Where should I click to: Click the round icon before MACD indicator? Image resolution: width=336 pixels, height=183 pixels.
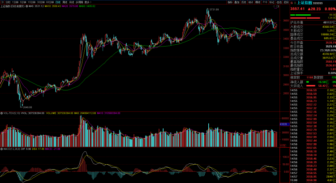(2, 149)
